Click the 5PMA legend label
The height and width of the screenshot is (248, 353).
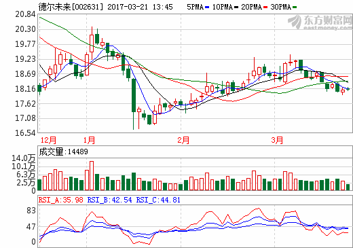pyautogui.click(x=195, y=7)
